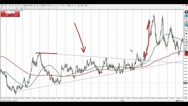Undo the last Epic Pen stroke
Screen dimensions: 188x106
pyautogui.click(x=186, y=37)
